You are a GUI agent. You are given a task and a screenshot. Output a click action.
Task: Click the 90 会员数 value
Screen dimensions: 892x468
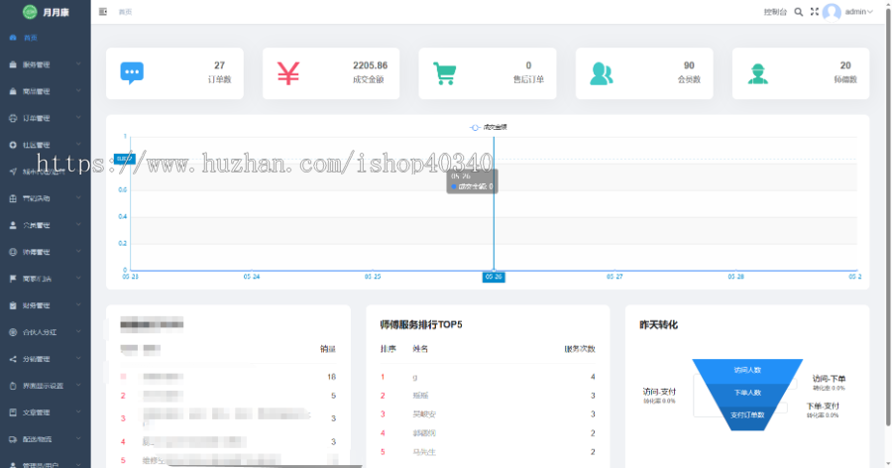point(689,65)
